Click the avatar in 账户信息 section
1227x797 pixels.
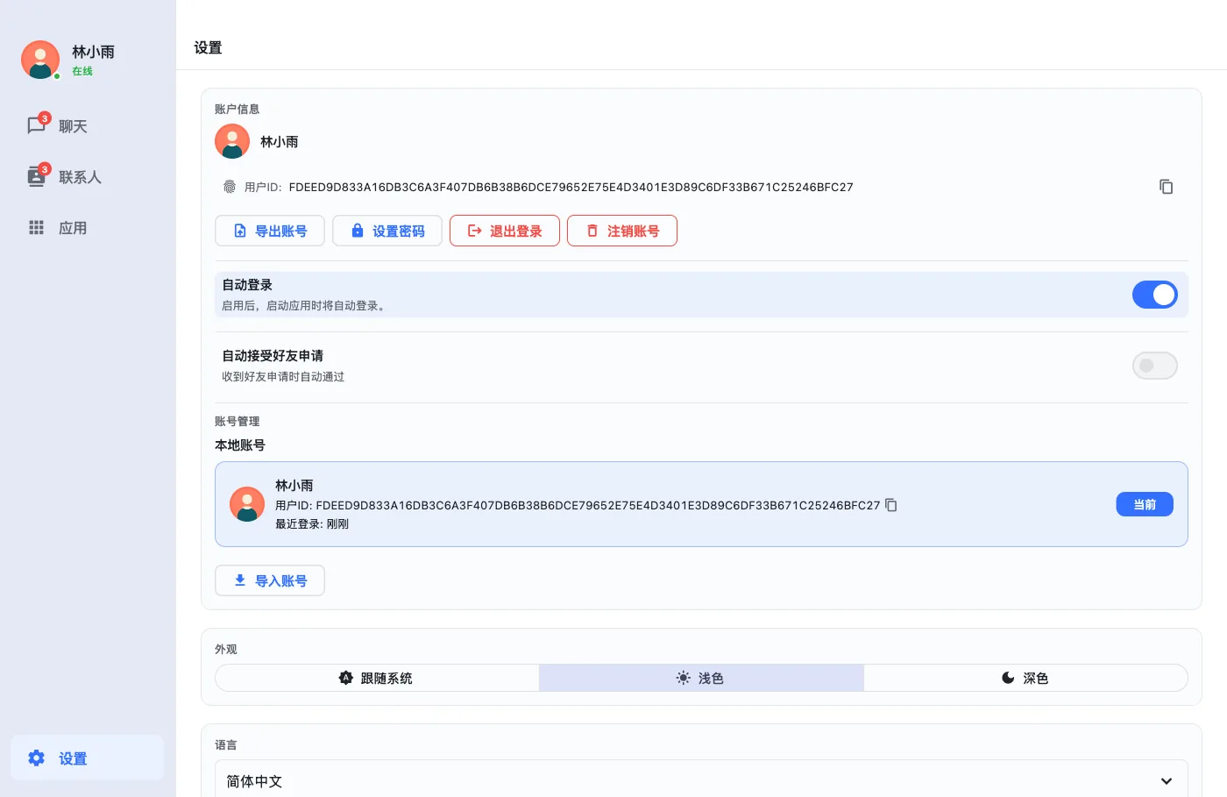pyautogui.click(x=232, y=141)
